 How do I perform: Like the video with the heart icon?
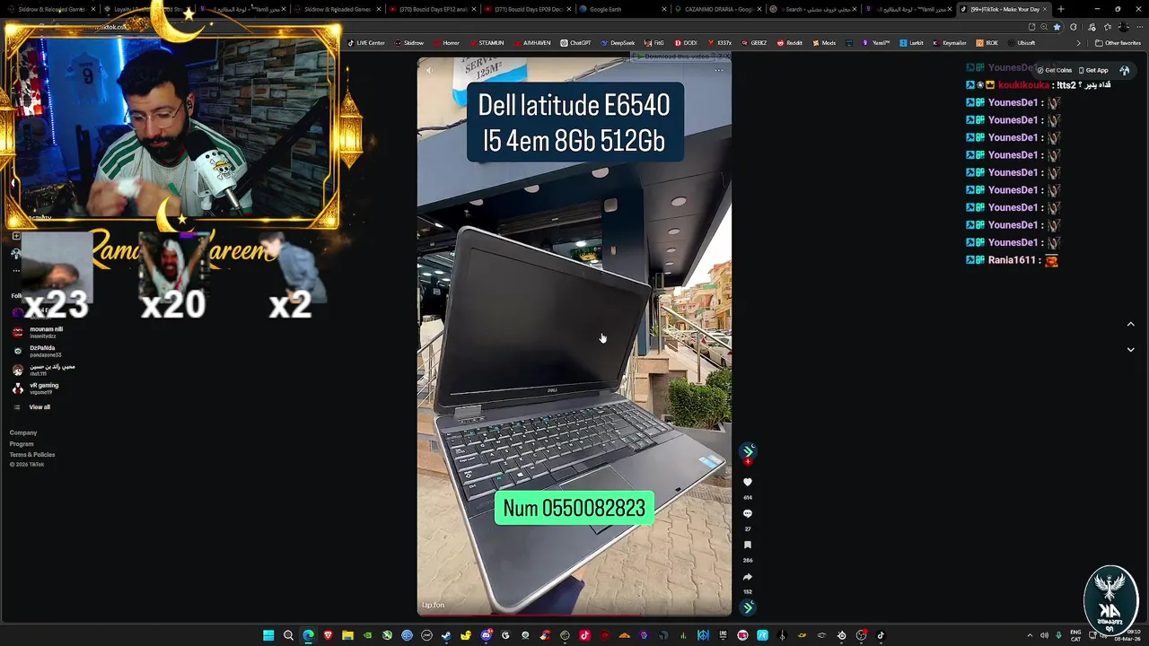pos(748,482)
